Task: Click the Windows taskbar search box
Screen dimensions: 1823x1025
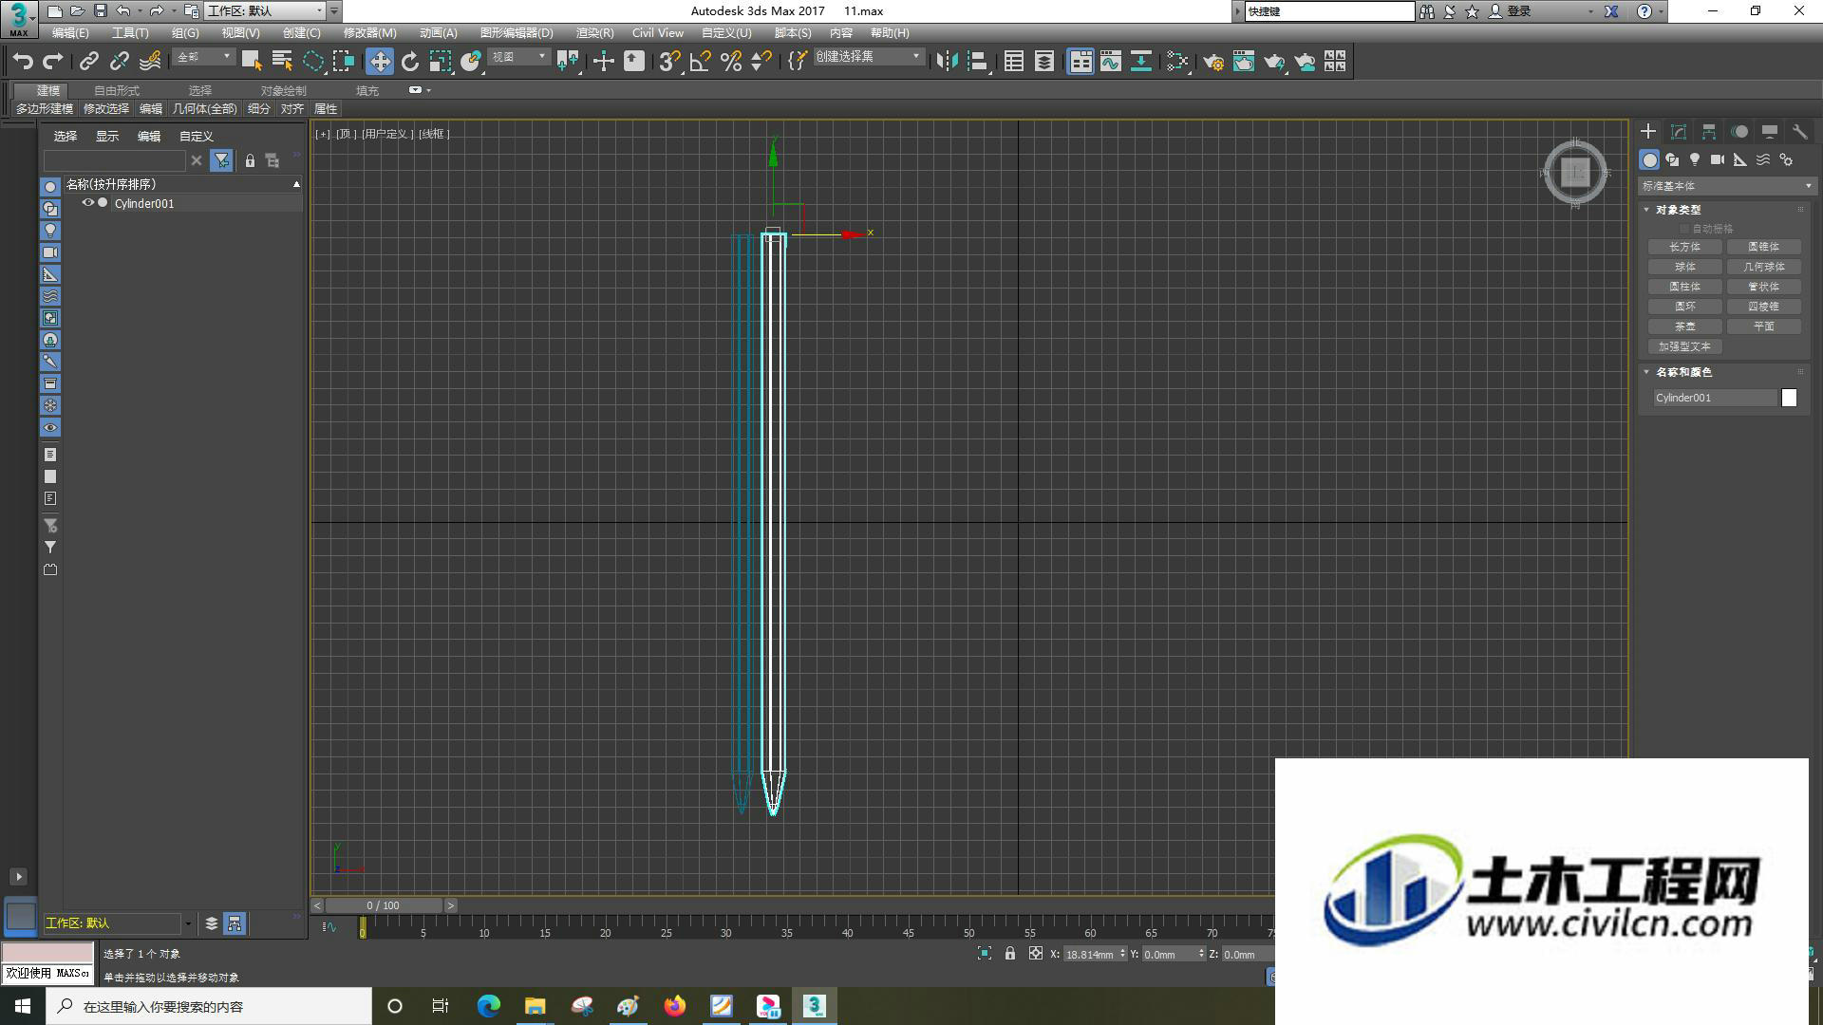Action: [x=210, y=1006]
